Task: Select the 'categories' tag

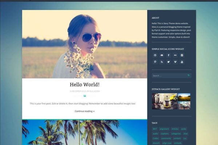Action: coord(176,134)
